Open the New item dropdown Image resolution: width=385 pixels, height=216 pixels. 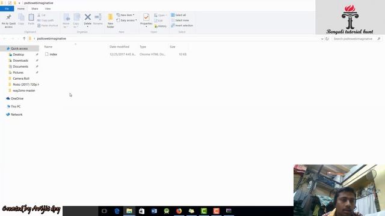pyautogui.click(x=126, y=15)
